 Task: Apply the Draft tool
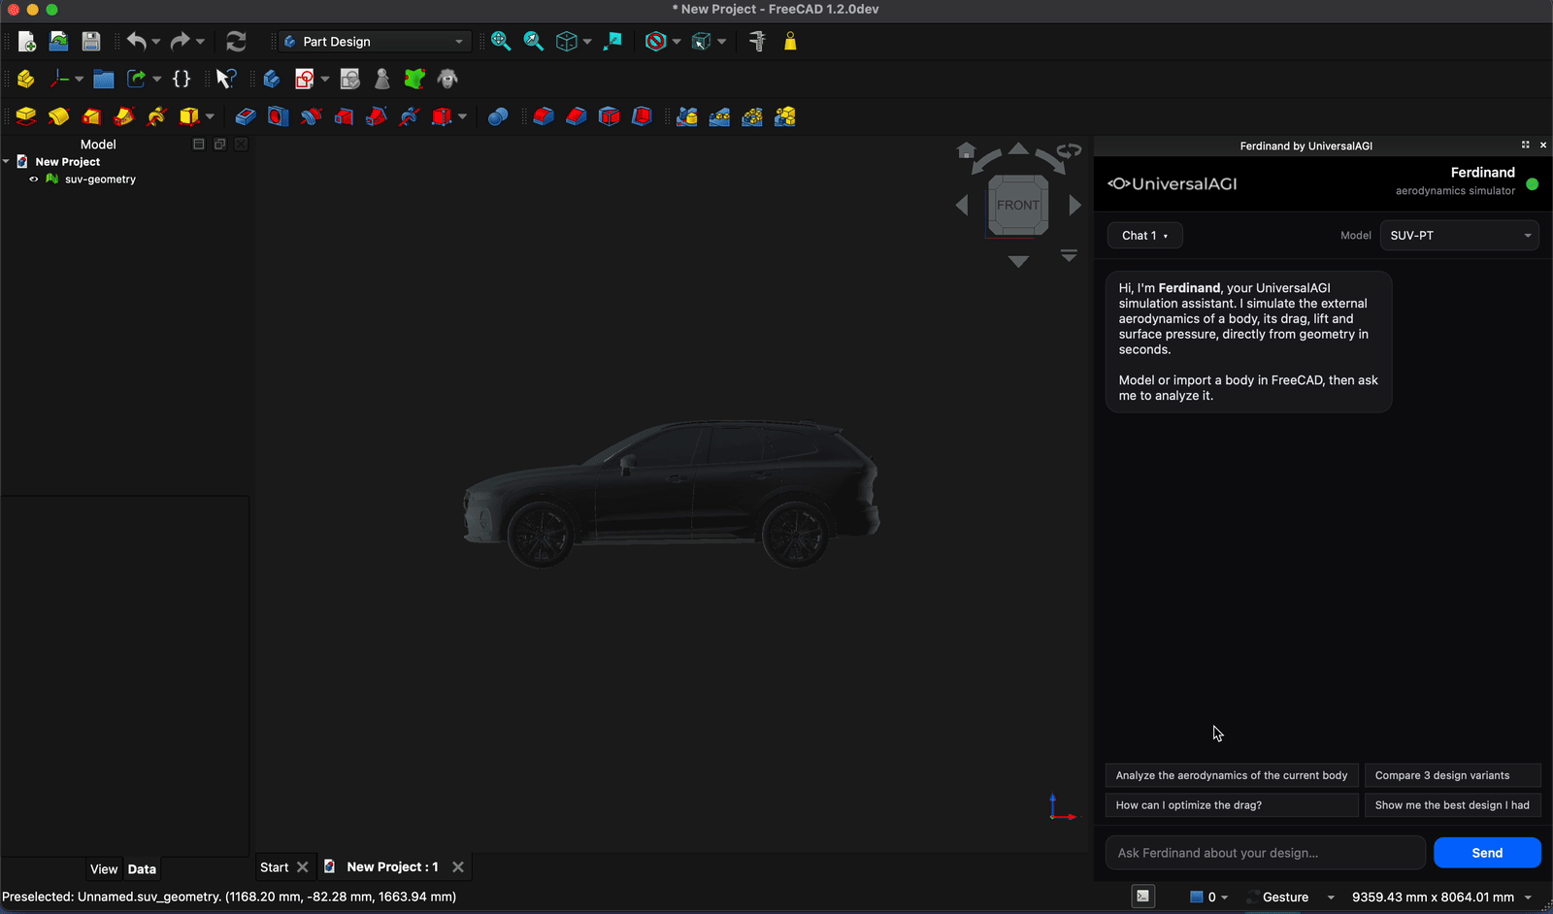coord(610,116)
